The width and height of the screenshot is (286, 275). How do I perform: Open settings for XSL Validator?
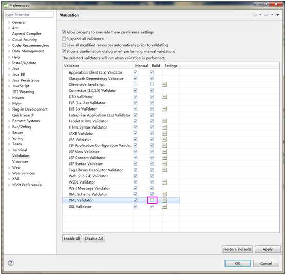pos(165,207)
